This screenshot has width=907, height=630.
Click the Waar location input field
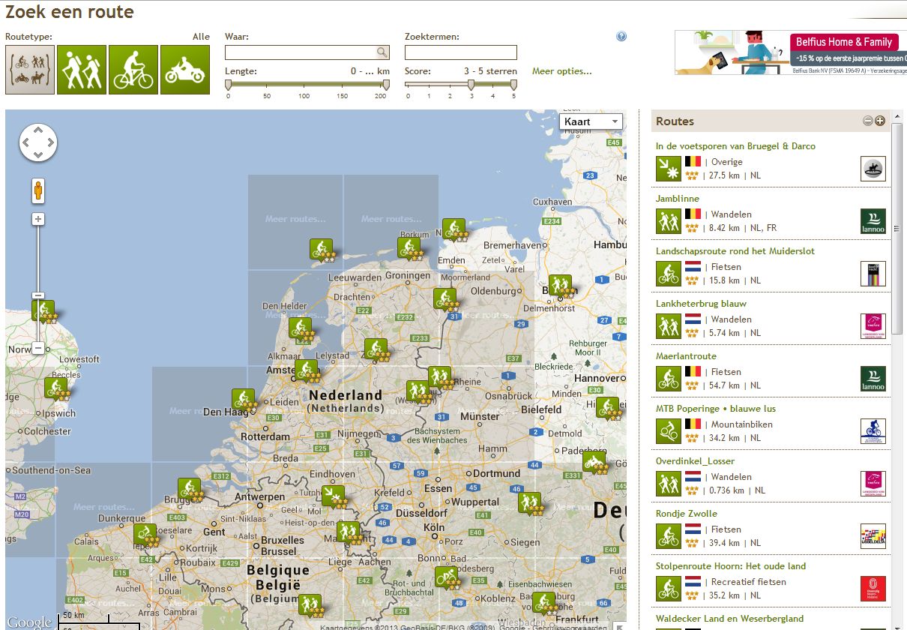tap(307, 52)
